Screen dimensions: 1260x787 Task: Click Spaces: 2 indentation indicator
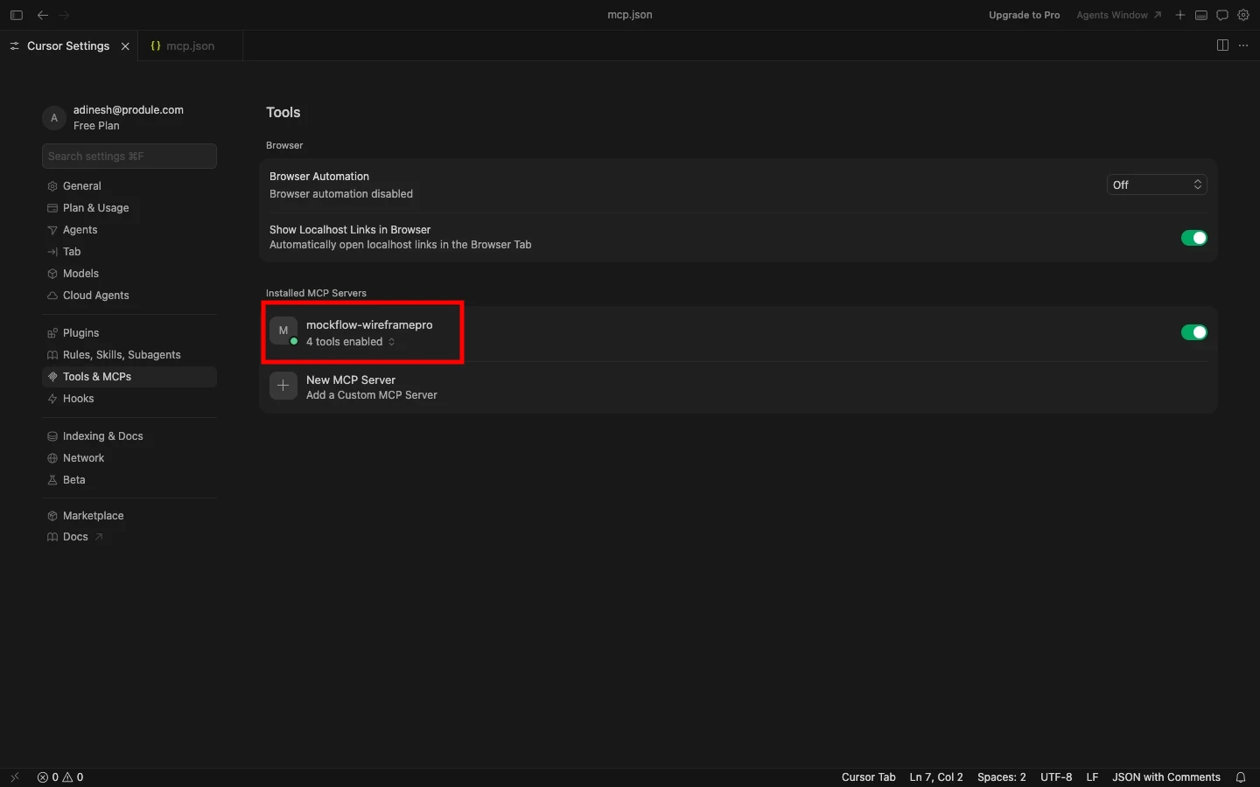click(x=1002, y=777)
